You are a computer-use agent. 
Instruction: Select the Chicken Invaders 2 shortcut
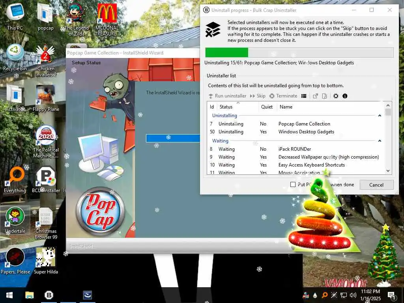(46, 60)
